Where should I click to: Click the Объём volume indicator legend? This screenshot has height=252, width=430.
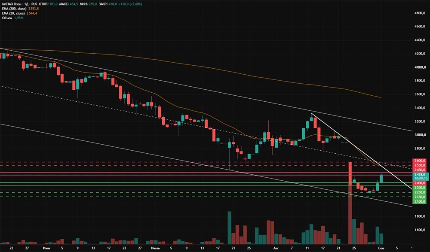pos(7,18)
